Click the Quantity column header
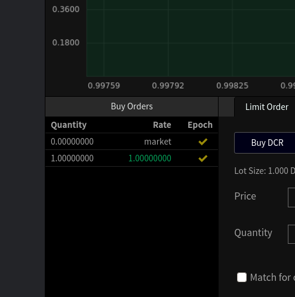The image size is (295, 297). 69,125
